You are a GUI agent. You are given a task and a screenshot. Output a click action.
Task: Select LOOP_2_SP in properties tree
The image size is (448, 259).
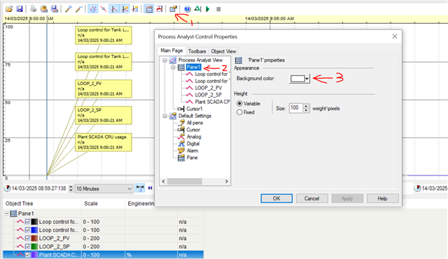click(209, 95)
